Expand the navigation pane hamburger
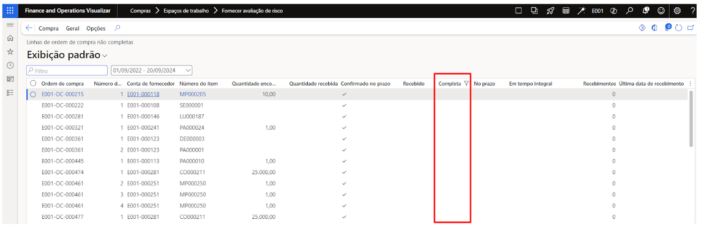This screenshot has width=701, height=247. pyautogui.click(x=10, y=24)
